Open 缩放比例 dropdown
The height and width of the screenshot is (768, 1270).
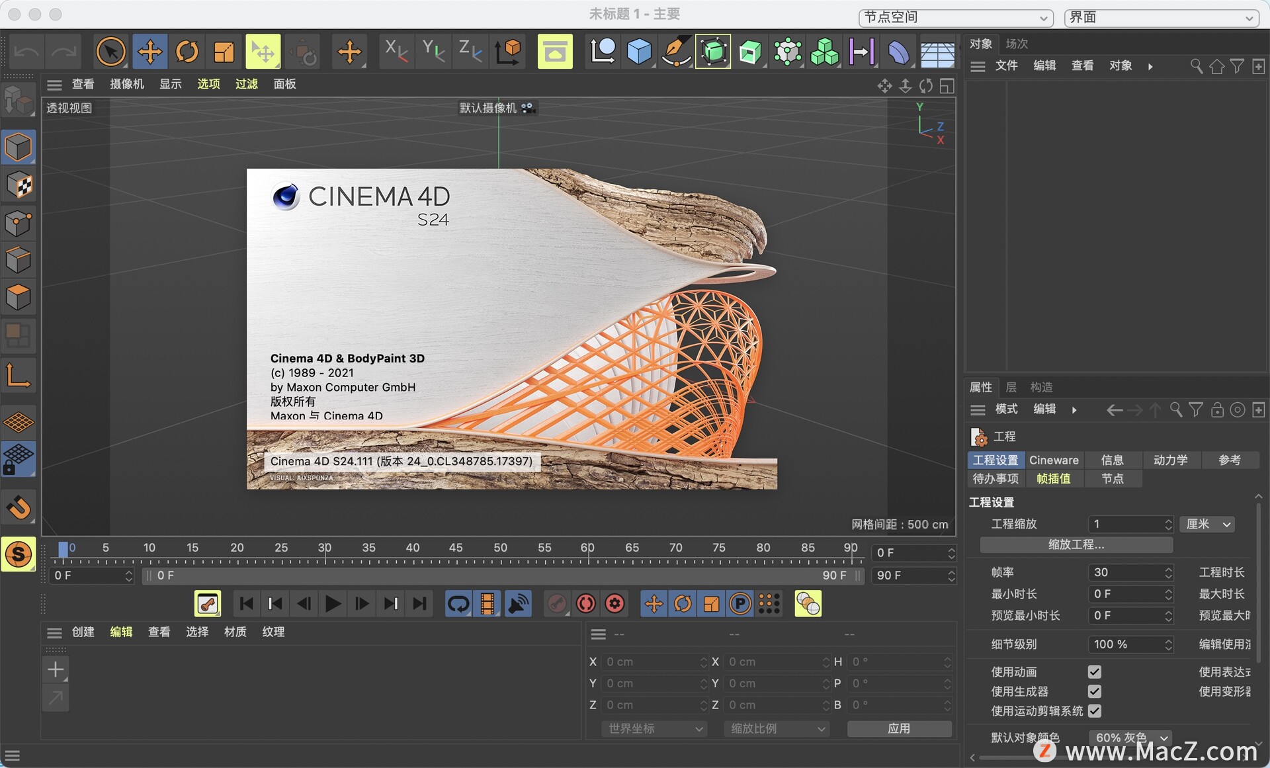(777, 729)
